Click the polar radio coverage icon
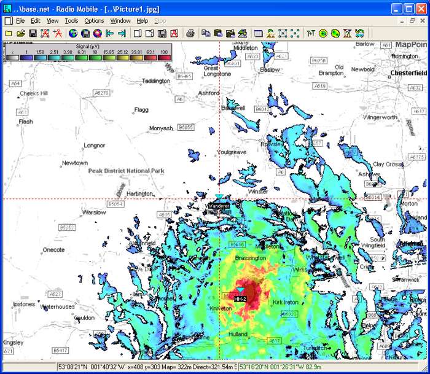This screenshot has height=374, width=430. point(323,33)
